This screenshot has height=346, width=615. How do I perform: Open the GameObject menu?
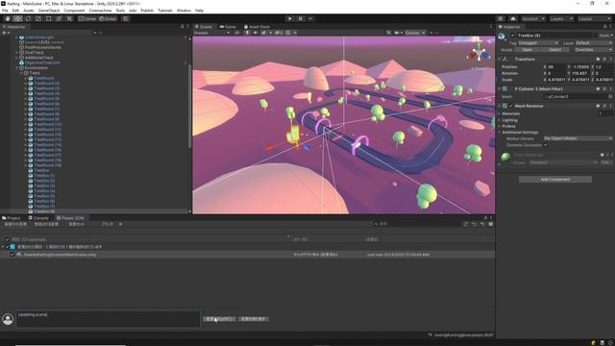click(x=49, y=11)
